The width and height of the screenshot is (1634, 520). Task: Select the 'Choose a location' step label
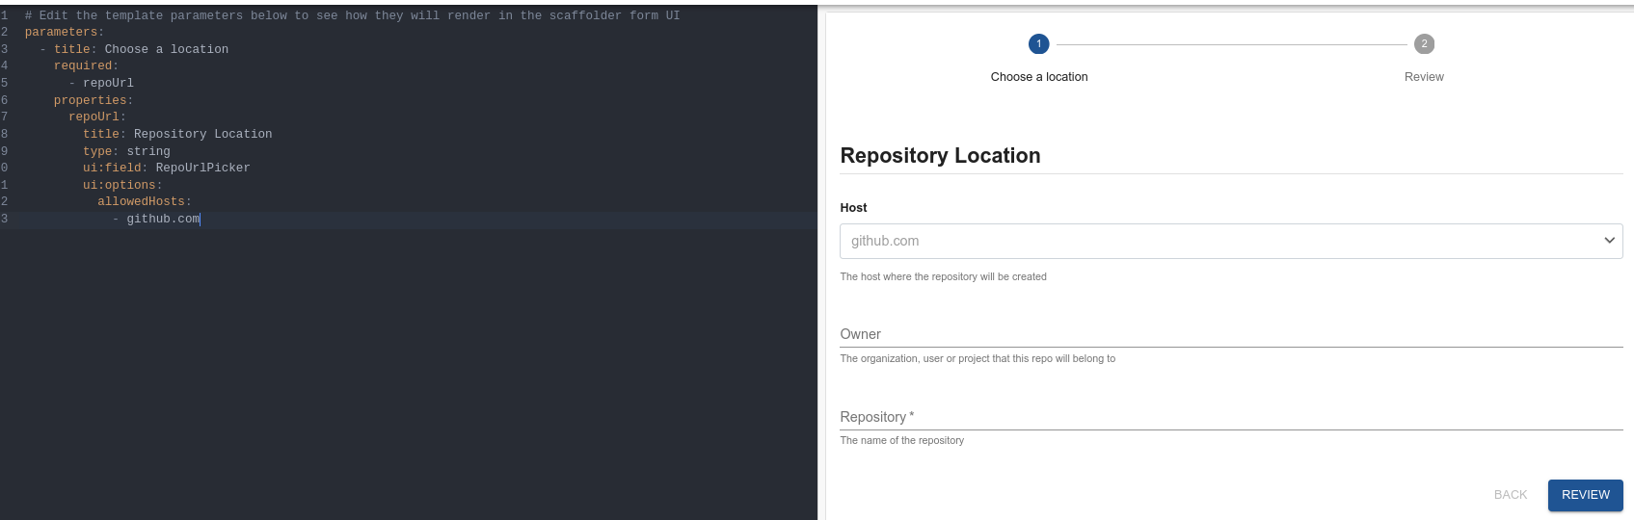1038,77
